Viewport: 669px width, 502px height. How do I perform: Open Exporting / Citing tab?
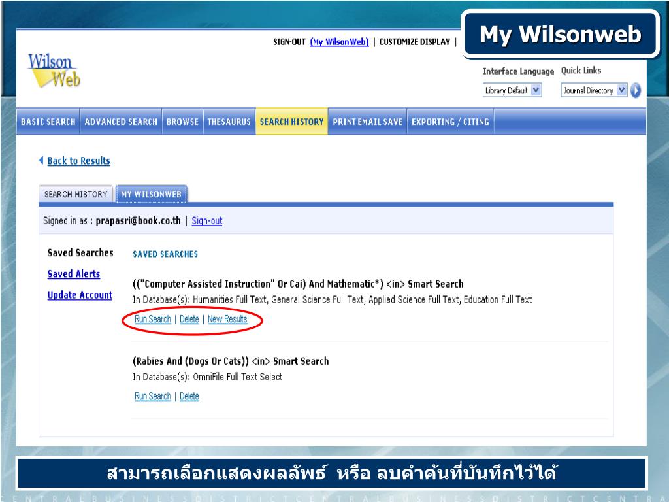click(450, 122)
